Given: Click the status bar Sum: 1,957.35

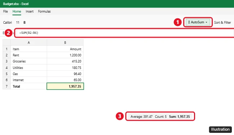Looking at the screenshot, I should [x=179, y=117].
